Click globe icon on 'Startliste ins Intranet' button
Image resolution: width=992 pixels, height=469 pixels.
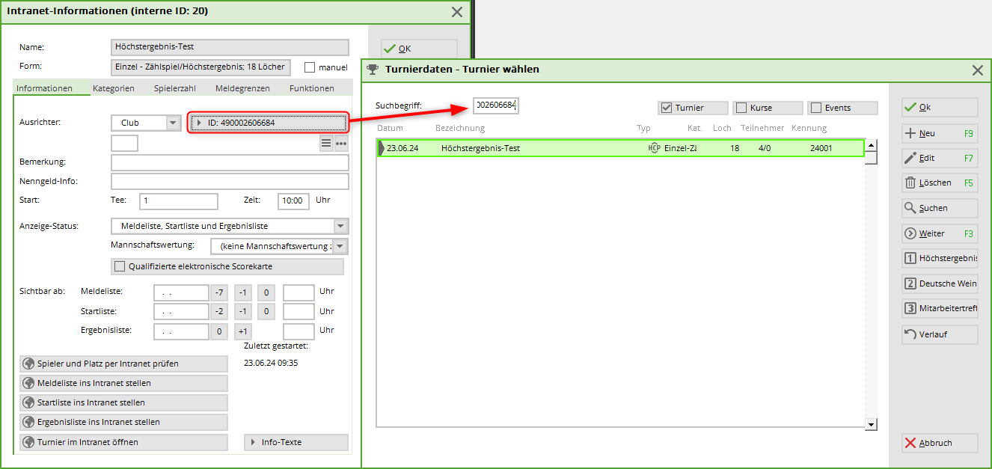(29, 402)
